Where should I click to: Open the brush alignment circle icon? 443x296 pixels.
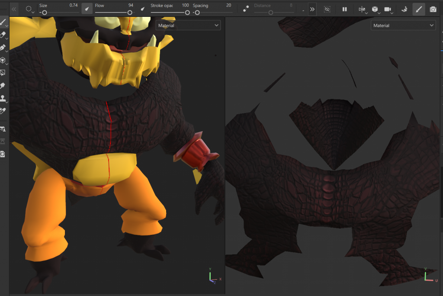coord(29,9)
